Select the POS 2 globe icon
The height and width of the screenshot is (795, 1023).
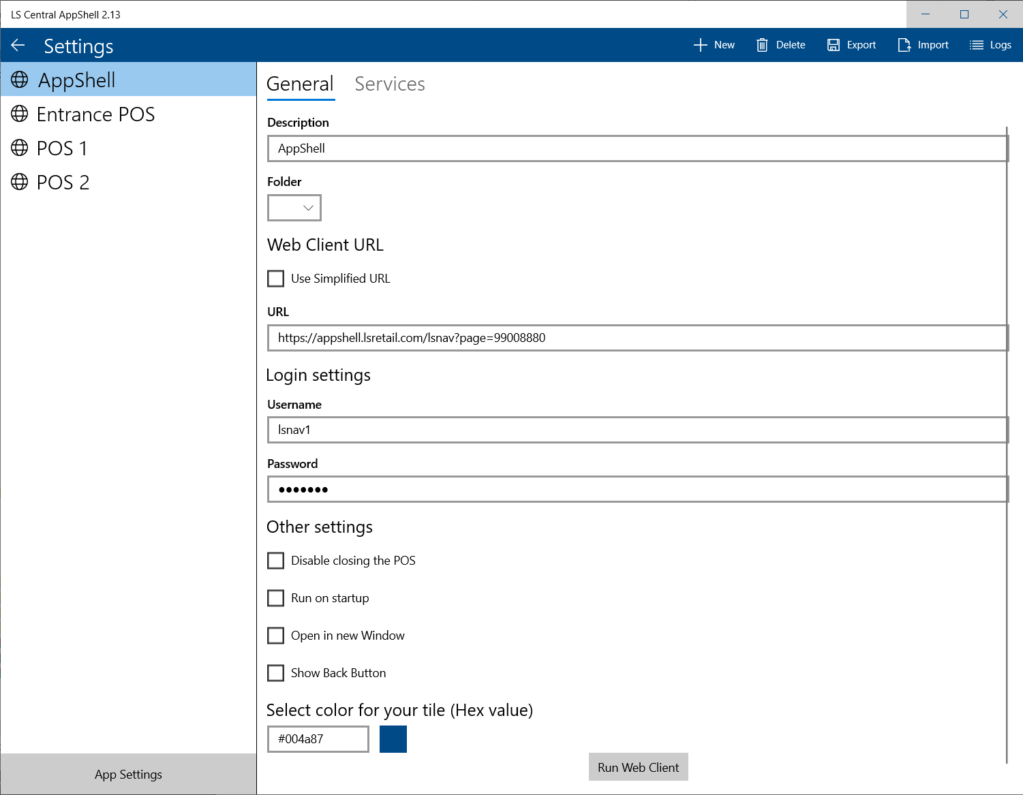(20, 182)
